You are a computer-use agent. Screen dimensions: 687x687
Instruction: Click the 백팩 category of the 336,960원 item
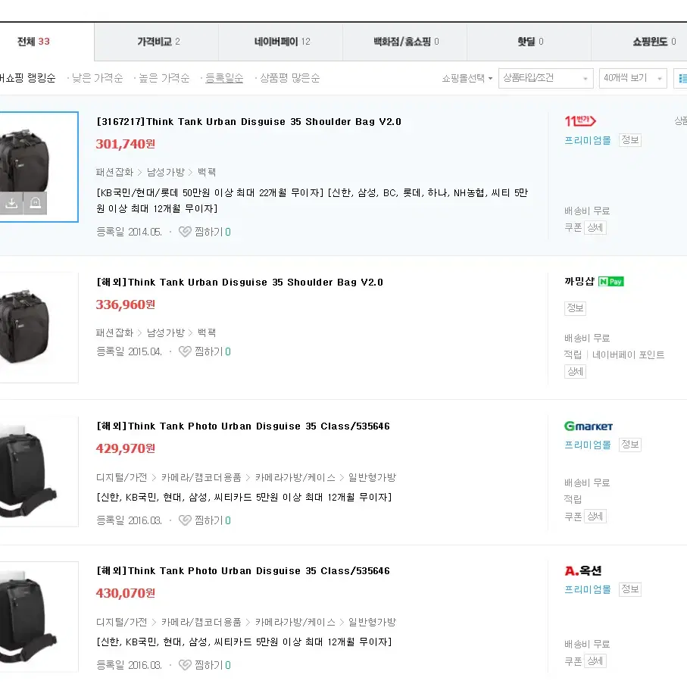point(206,333)
